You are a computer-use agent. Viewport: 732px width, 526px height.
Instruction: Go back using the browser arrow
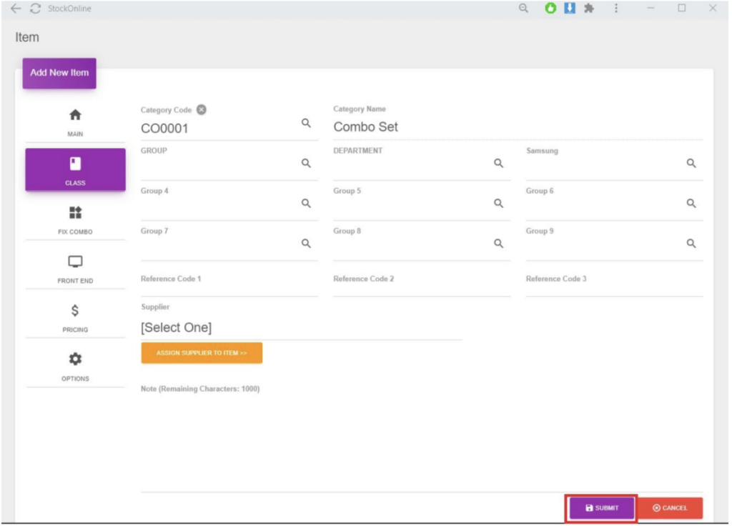coord(16,9)
